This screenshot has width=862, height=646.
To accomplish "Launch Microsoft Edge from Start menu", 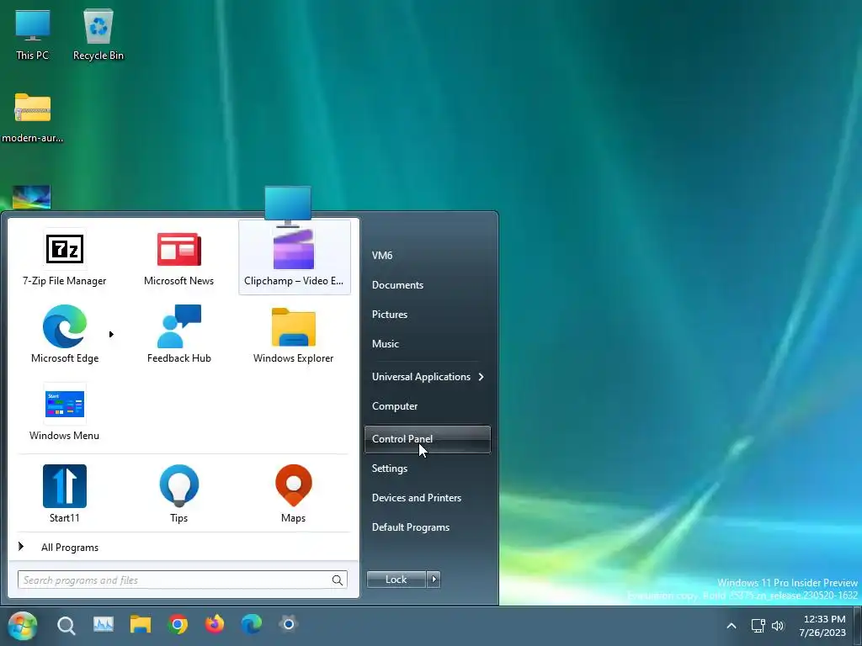I will click(64, 334).
